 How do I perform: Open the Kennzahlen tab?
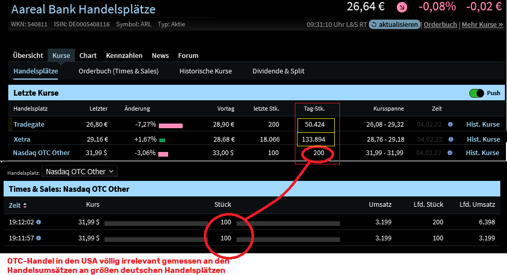tap(124, 56)
